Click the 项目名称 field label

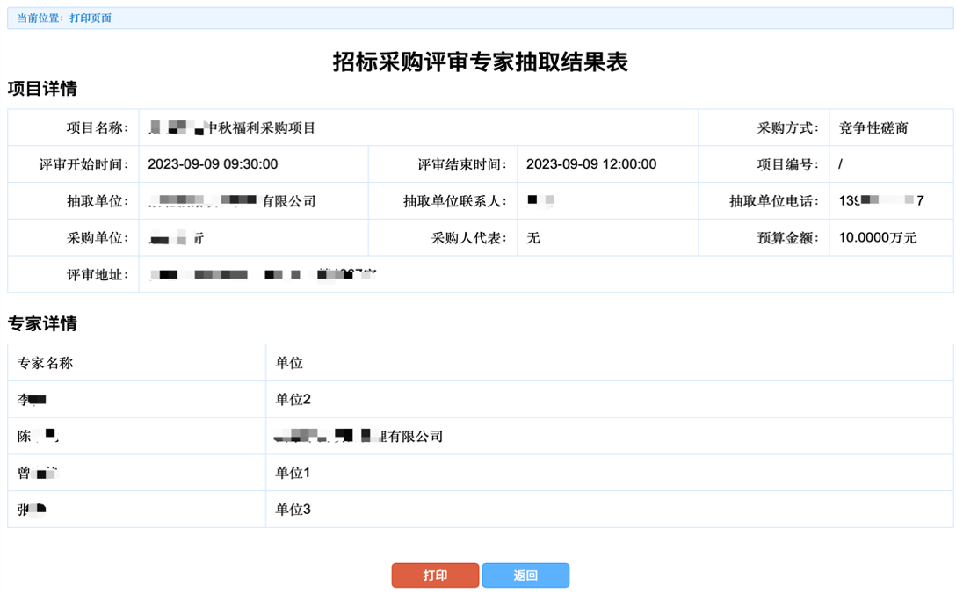click(98, 128)
